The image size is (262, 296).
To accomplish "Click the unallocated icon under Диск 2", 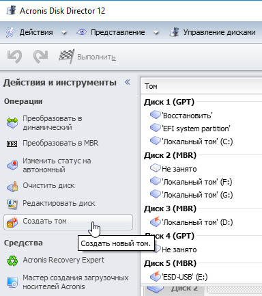I will pyautogui.click(x=156, y=168).
